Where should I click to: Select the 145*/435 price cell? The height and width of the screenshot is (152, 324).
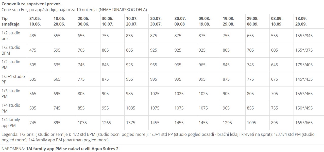304,79
